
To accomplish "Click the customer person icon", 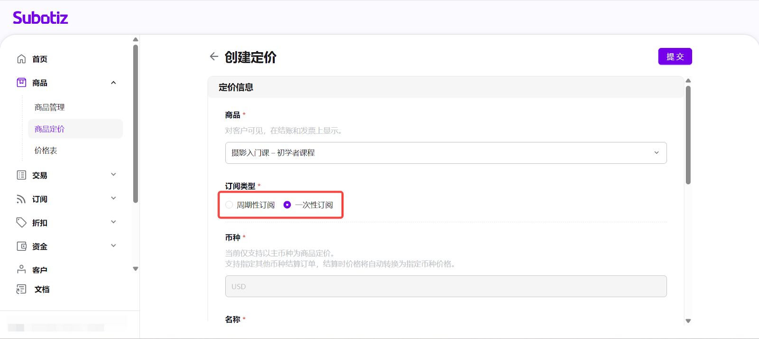I will [x=21, y=270].
